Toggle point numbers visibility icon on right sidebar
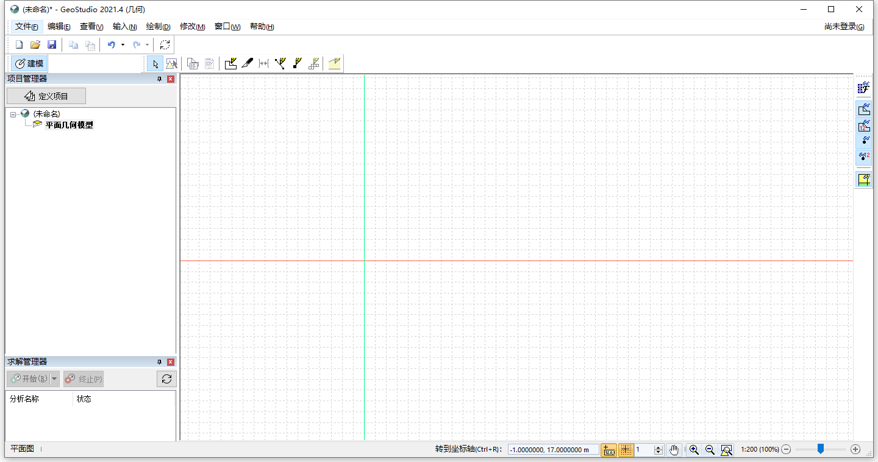 [863, 156]
